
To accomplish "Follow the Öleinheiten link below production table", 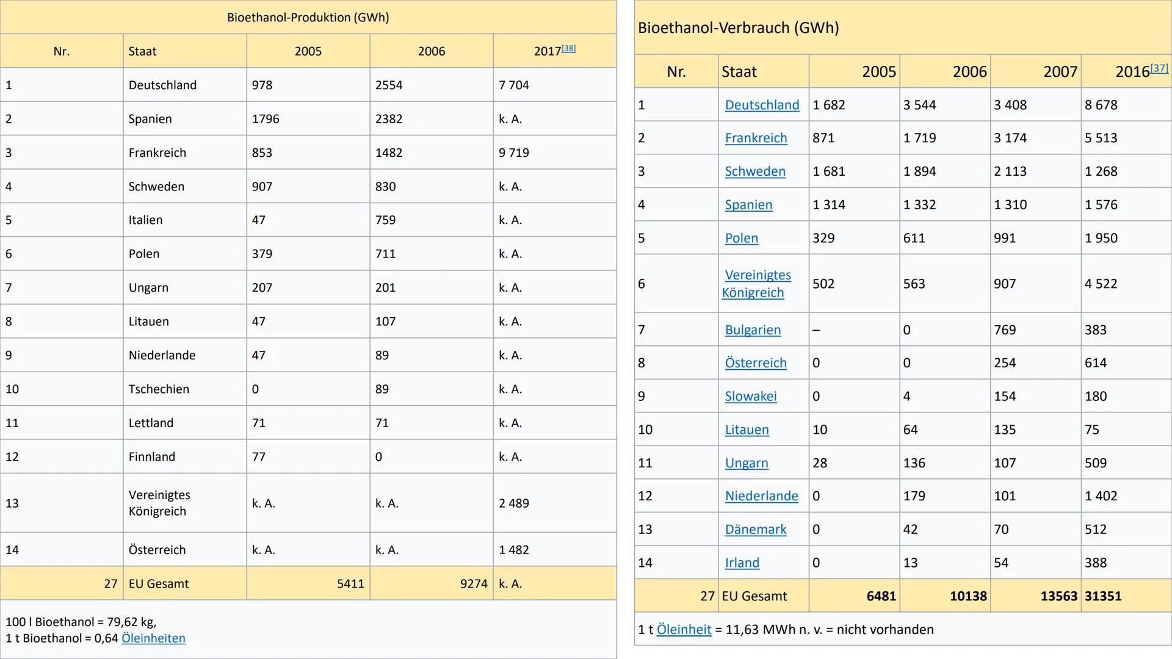I will tap(153, 638).
